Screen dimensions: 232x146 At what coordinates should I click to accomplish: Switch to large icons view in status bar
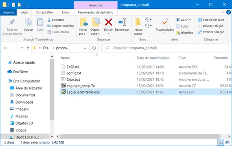pyautogui.click(x=227, y=142)
